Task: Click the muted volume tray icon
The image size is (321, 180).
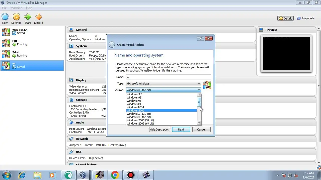Action: (296, 175)
